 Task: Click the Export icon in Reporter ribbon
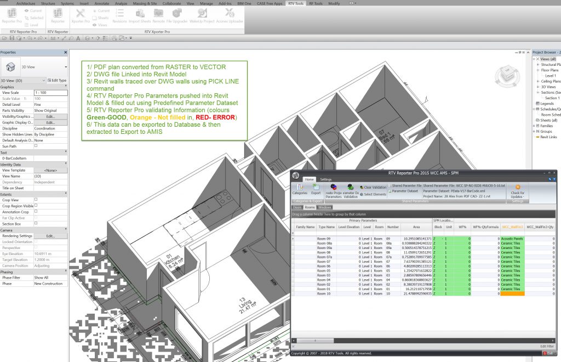point(316,189)
